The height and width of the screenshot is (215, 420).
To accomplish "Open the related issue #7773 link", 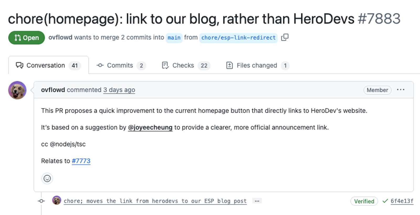I will click(x=81, y=161).
